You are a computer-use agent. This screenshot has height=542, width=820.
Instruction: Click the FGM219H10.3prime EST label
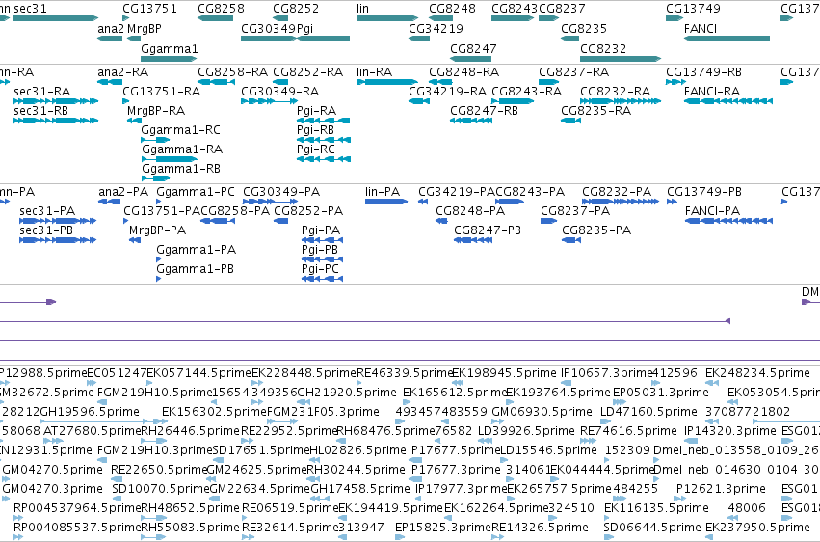click(155, 450)
